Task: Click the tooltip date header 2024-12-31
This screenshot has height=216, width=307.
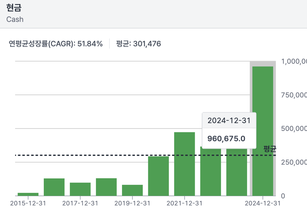Action: 229,121
